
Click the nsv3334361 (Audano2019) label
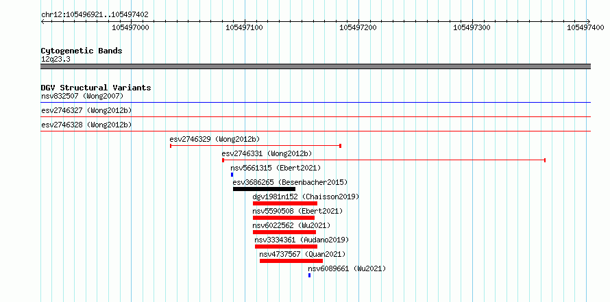tap(302, 240)
